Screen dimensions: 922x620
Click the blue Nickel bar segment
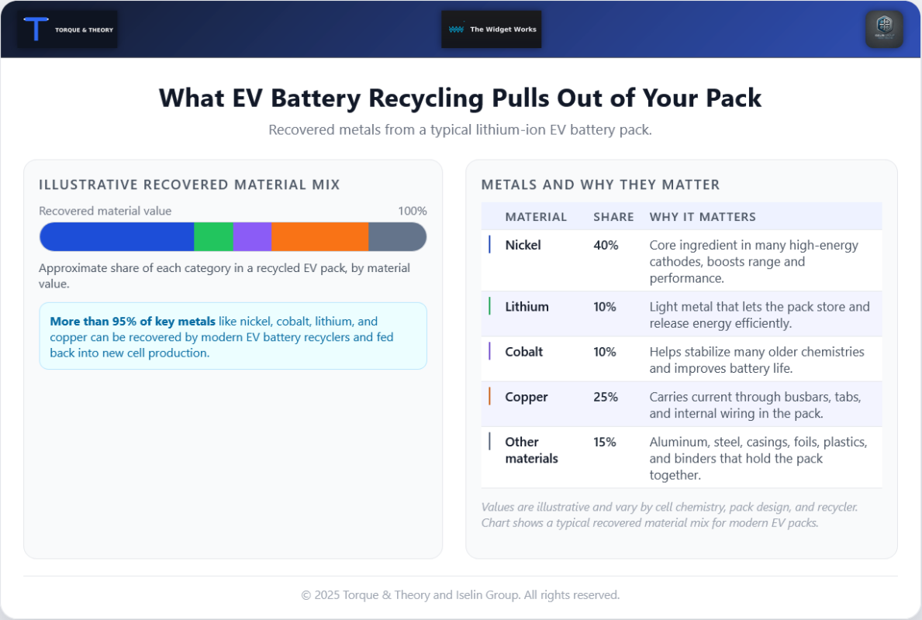[116, 236]
